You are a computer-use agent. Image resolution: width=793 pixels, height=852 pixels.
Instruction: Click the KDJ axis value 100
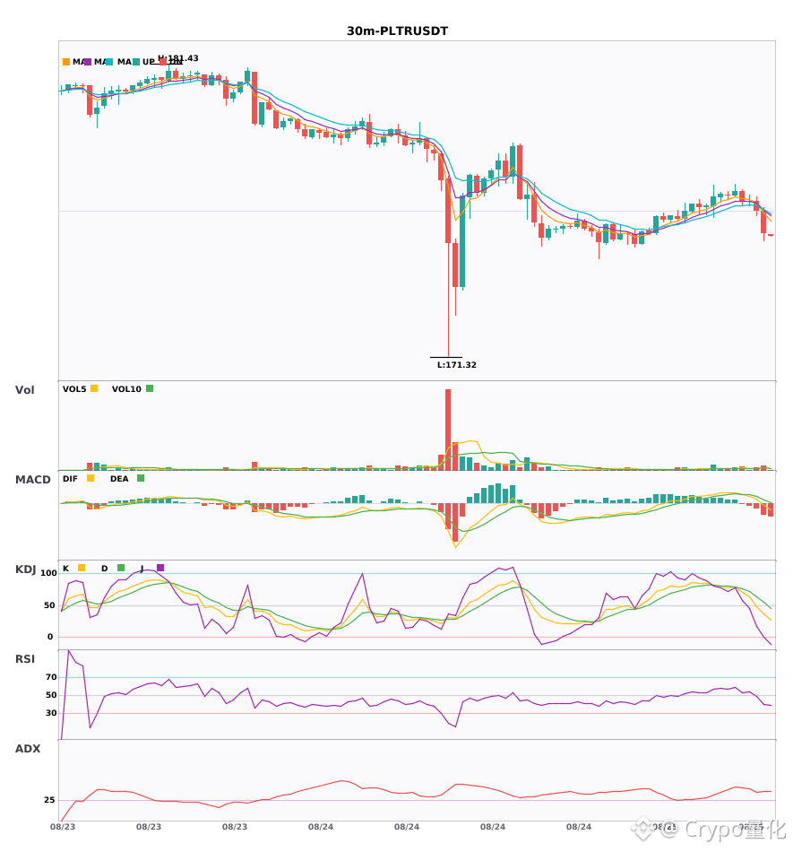(x=49, y=573)
